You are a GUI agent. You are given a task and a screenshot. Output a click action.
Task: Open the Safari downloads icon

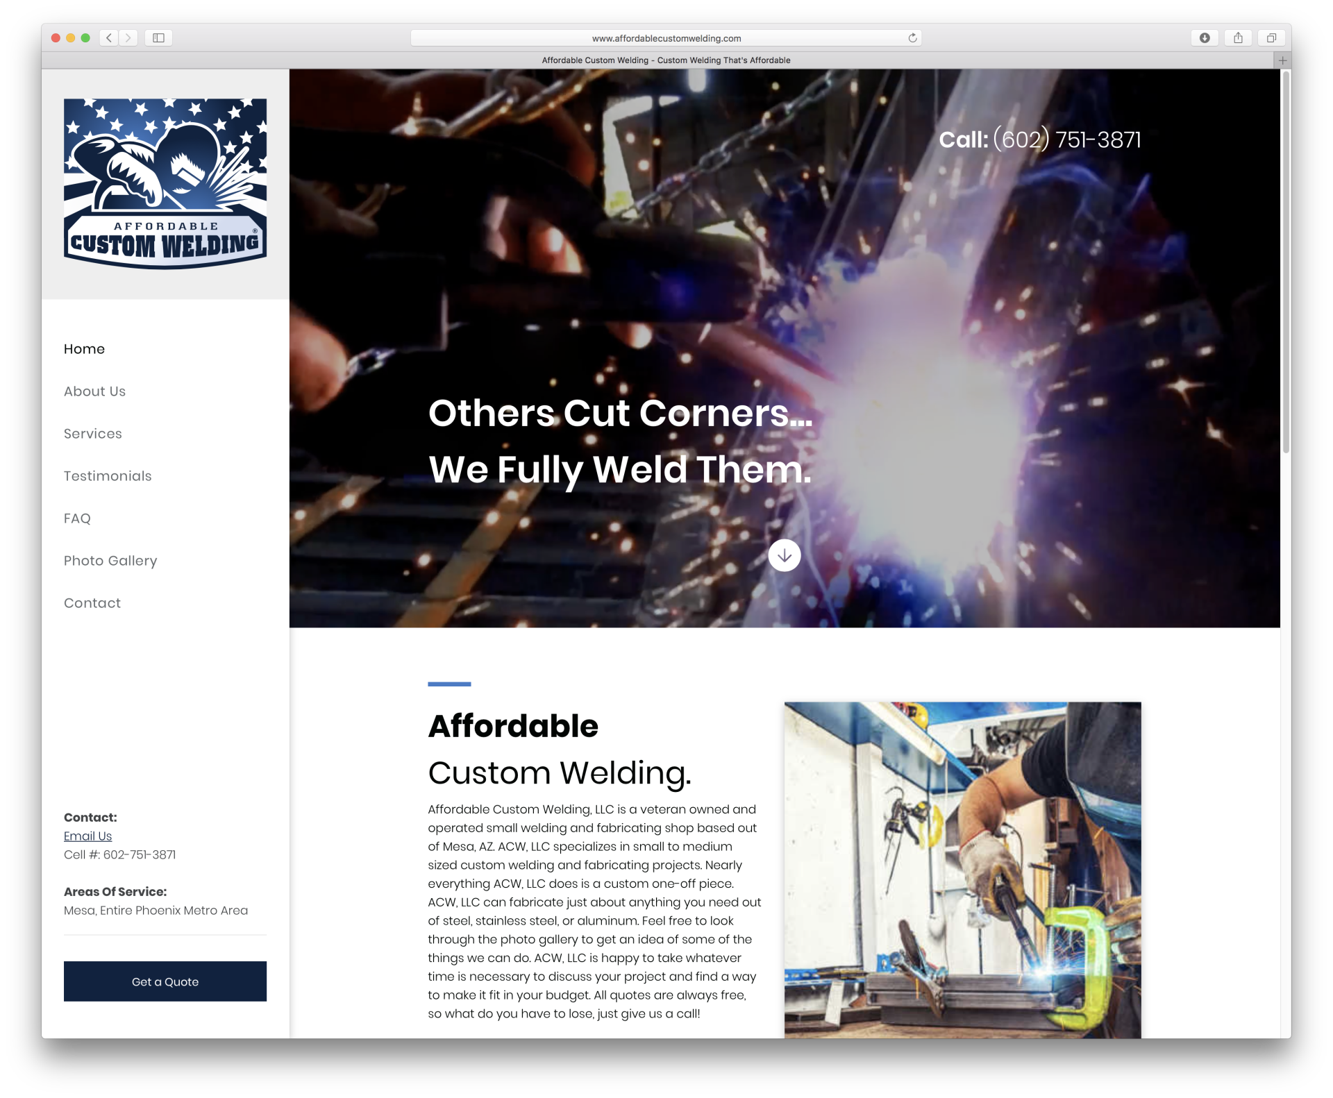pos(1205,38)
